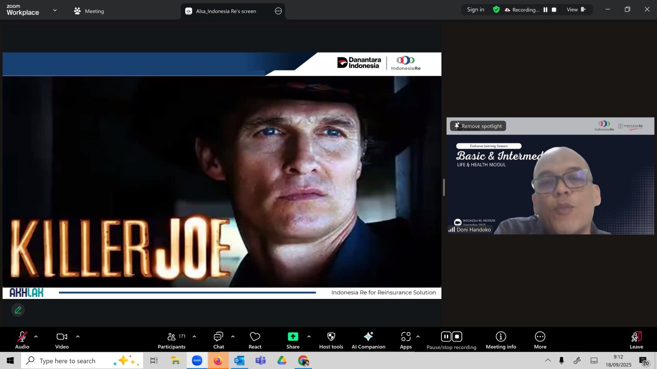Click the green Share screen icon
The image size is (657, 369).
click(293, 337)
